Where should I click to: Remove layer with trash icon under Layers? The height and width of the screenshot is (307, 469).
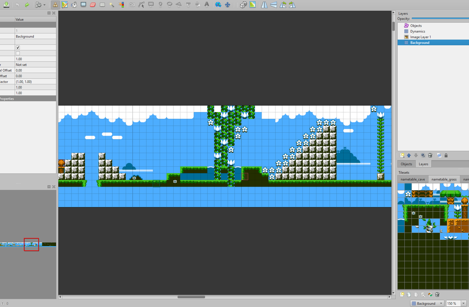click(430, 155)
